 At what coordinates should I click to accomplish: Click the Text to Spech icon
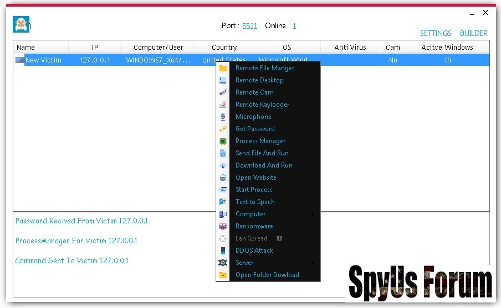tap(223, 202)
